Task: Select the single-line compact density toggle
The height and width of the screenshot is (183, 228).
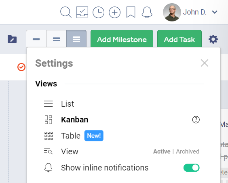Action: 36,39
